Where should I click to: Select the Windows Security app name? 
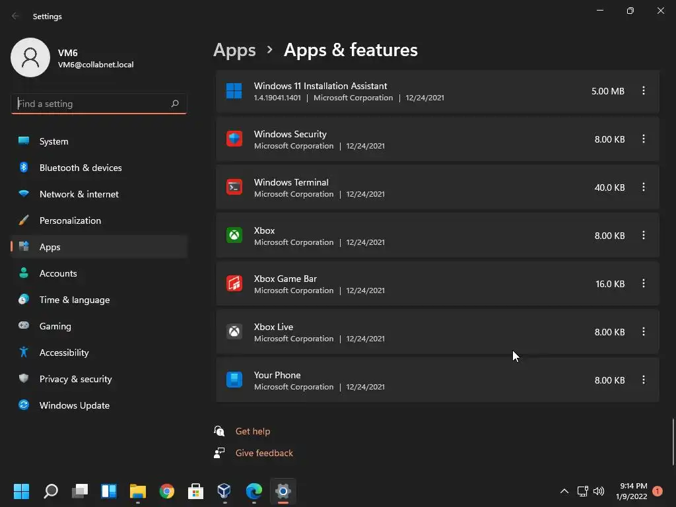[290, 134]
